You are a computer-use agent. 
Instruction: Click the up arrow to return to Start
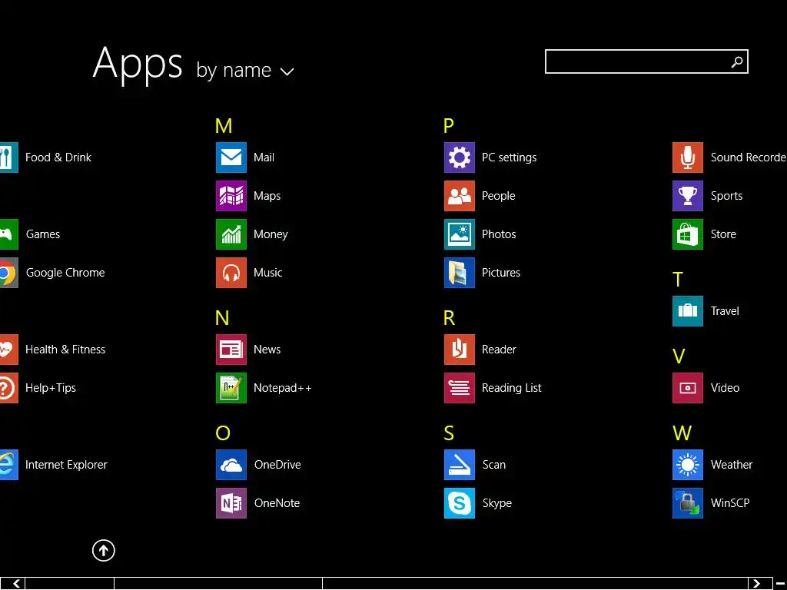[x=104, y=550]
